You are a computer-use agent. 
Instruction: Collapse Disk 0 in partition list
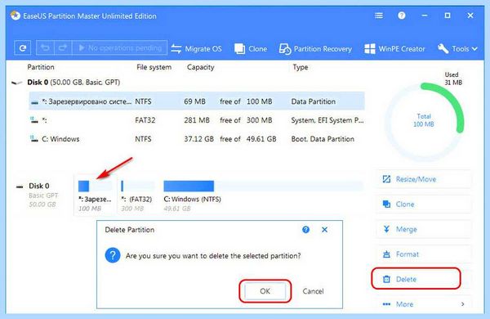click(17, 83)
